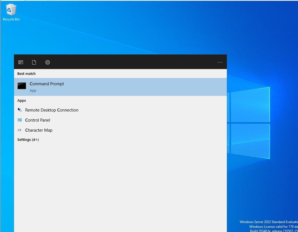The image size is (298, 232).
Task: Select the Best match header
Action: (26, 74)
